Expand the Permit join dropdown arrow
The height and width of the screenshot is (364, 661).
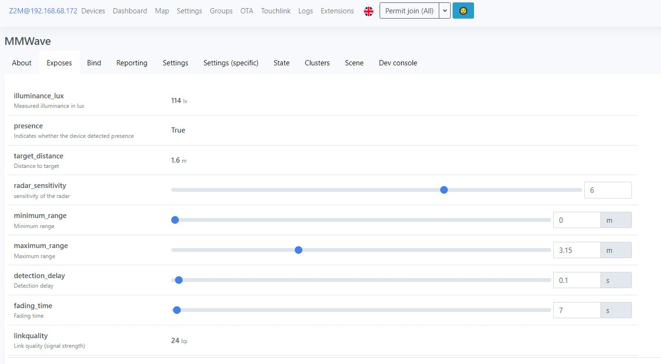click(x=444, y=10)
